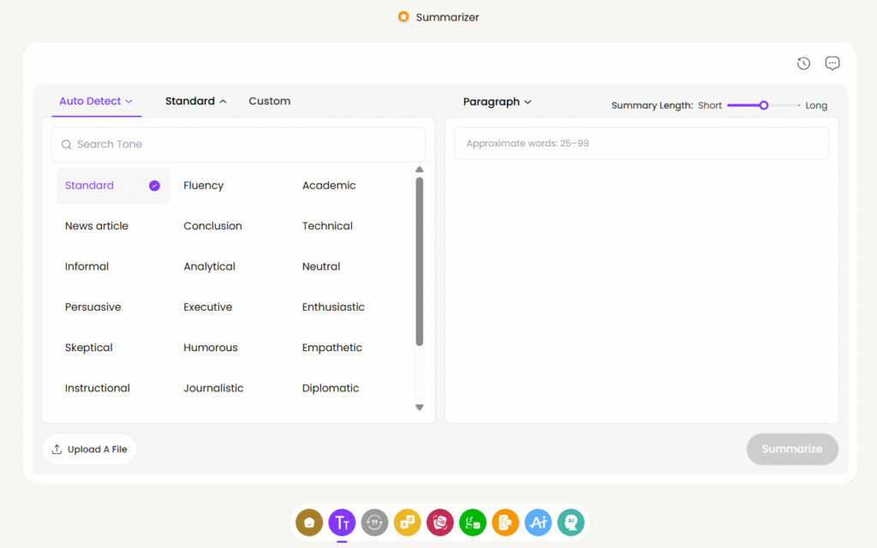Click the Upload A File button

(x=89, y=450)
